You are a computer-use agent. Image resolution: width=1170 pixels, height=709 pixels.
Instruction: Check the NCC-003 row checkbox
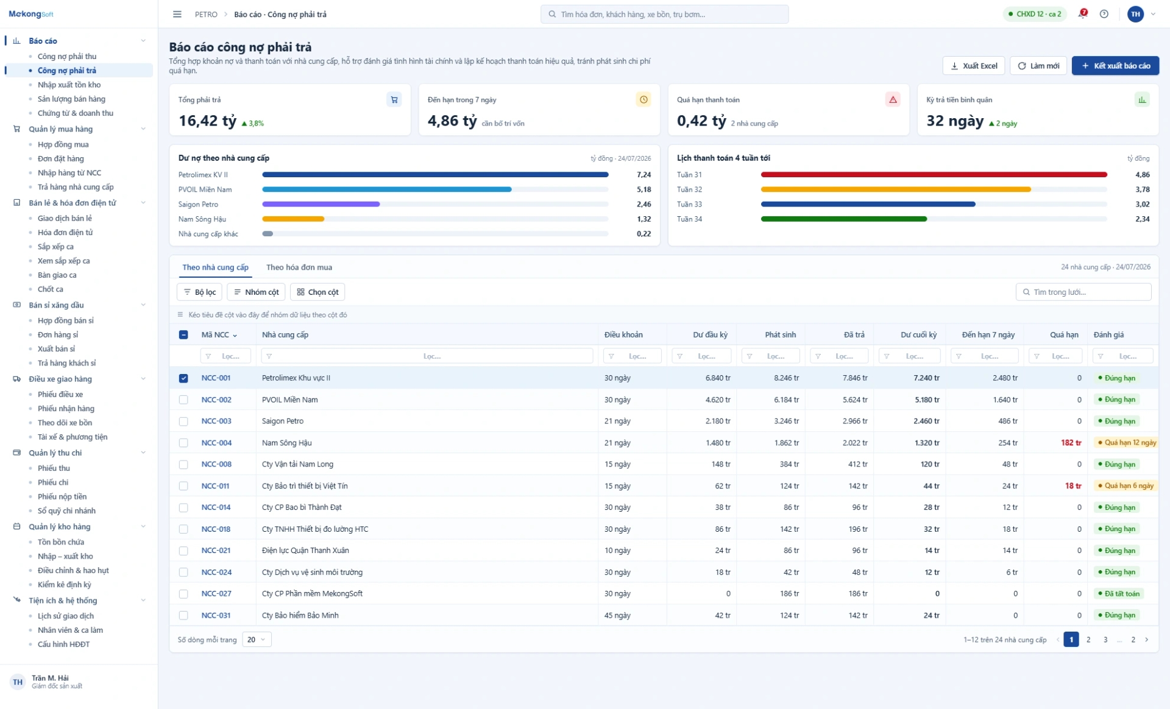click(183, 422)
